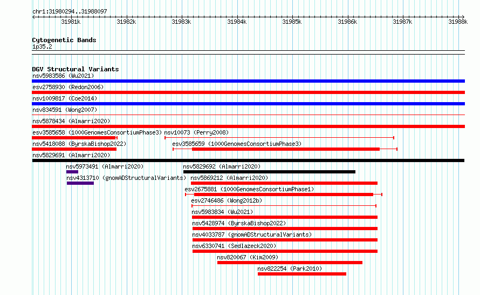The width and height of the screenshot is (480, 295).
Task: Open the nsv822254 (Park2010) label
Action: 290,269
